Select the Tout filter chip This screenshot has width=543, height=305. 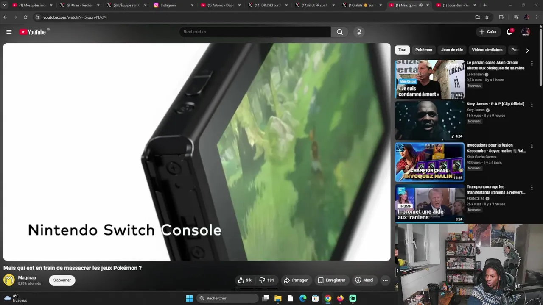click(402, 50)
